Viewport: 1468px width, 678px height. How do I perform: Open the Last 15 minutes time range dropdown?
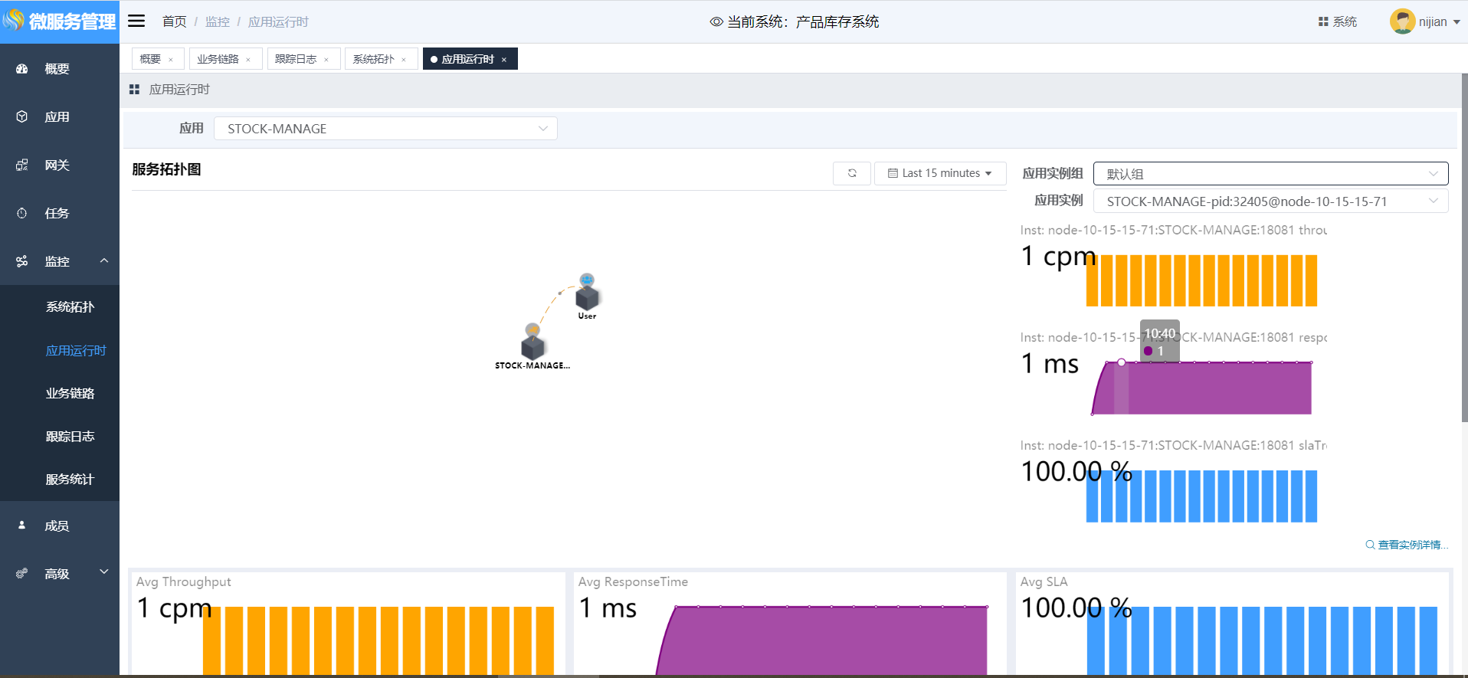pos(939,173)
